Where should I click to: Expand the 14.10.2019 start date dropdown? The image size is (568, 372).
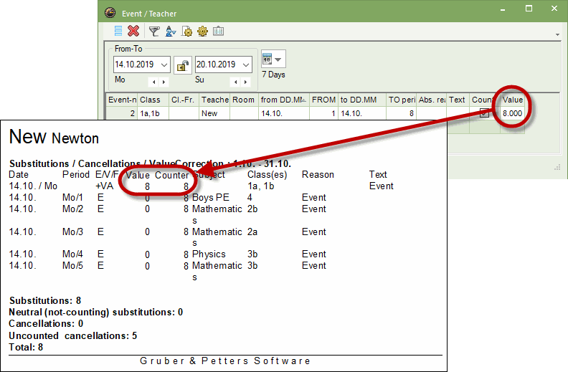[164, 65]
